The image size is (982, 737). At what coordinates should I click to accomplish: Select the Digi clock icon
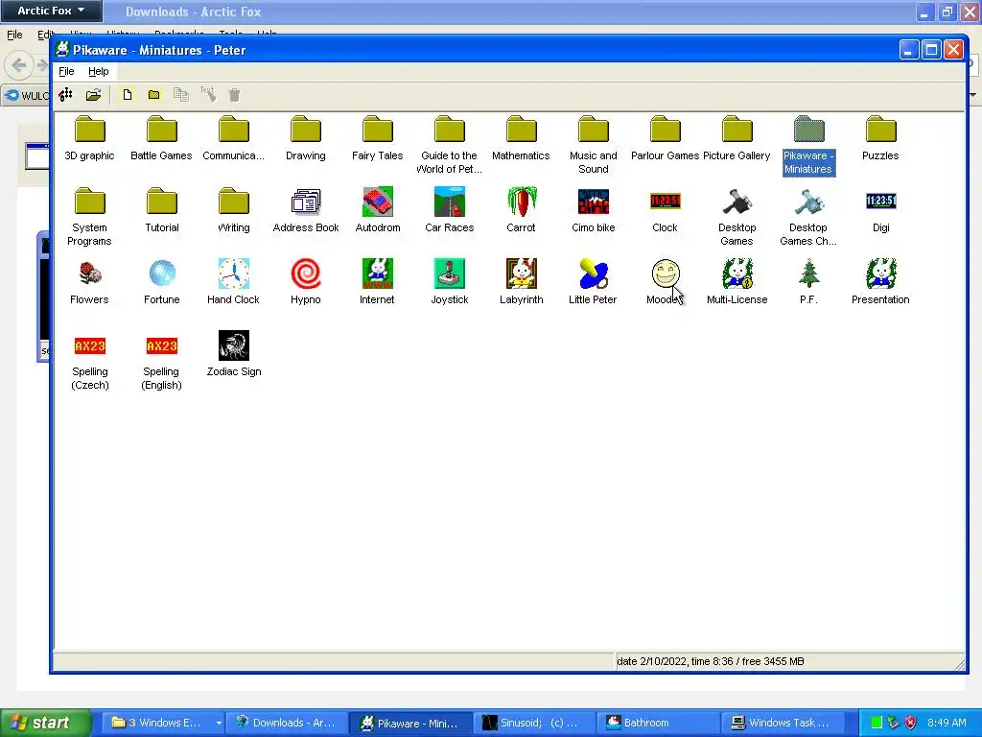(881, 210)
